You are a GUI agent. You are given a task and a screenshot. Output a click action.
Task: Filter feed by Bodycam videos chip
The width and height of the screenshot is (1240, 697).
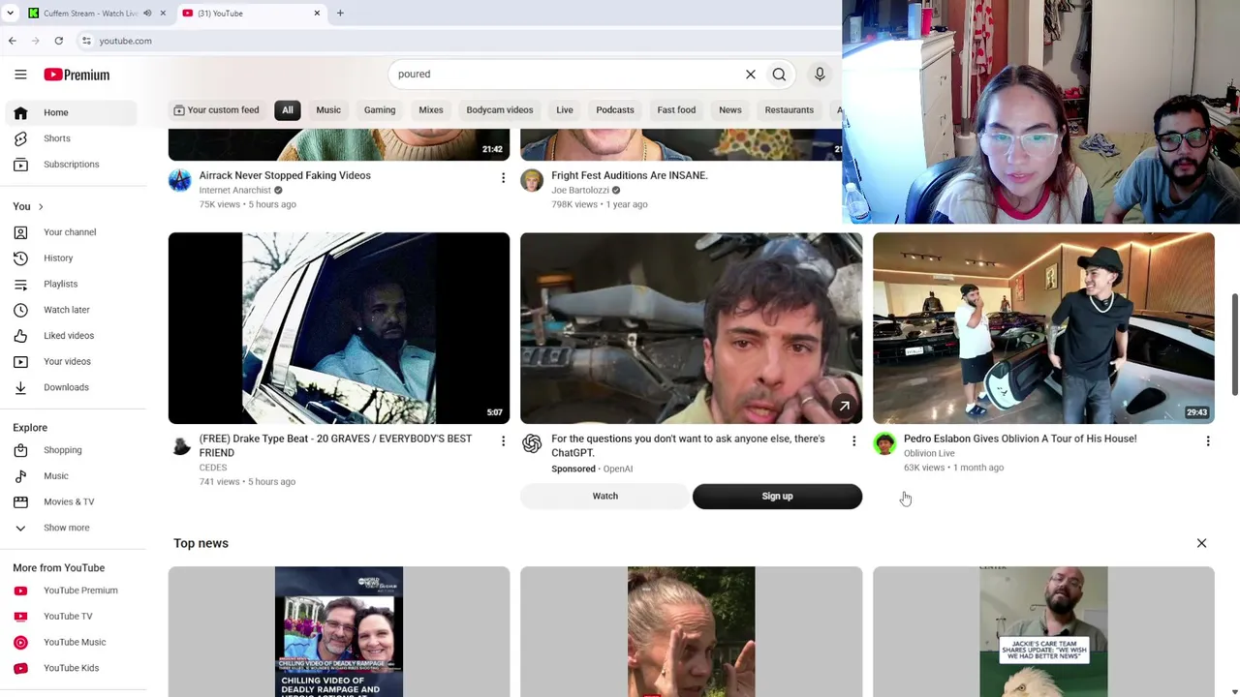[500, 110]
